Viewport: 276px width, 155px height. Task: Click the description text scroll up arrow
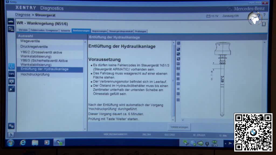173,43
